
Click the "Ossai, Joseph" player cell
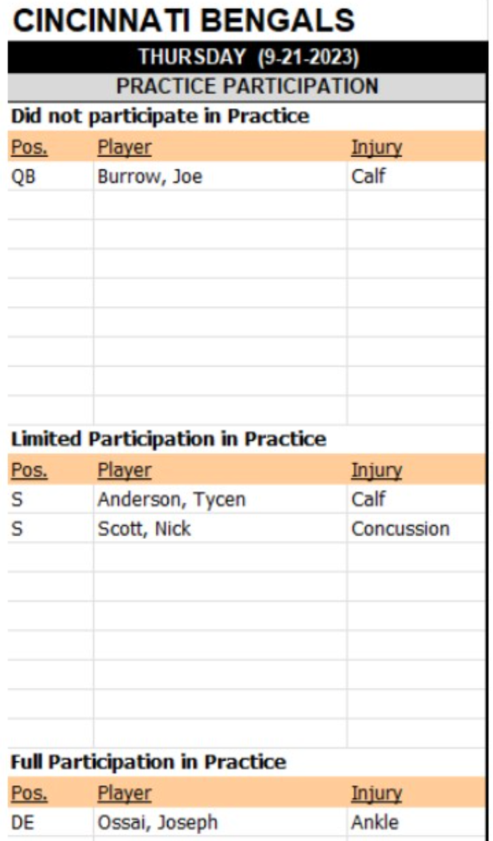[x=157, y=823]
